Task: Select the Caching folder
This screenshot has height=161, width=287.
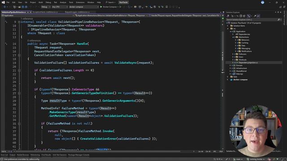Action: tap(245, 43)
